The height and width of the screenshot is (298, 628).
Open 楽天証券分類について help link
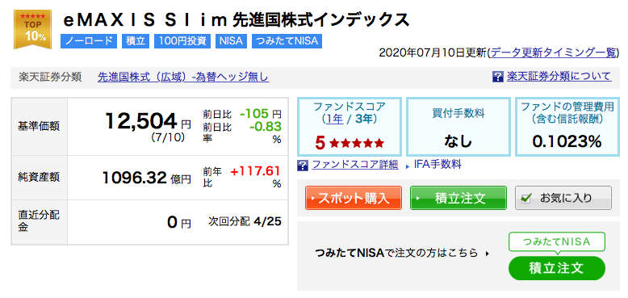click(x=559, y=76)
